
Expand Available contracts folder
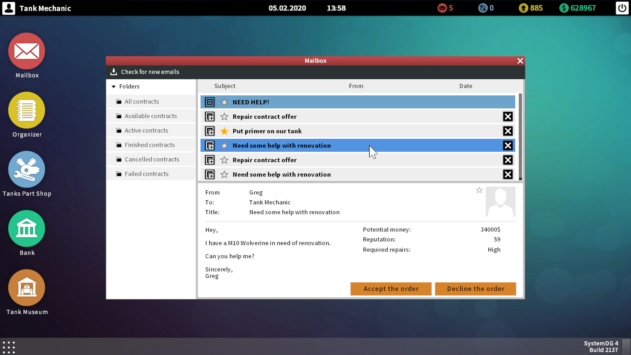click(151, 116)
